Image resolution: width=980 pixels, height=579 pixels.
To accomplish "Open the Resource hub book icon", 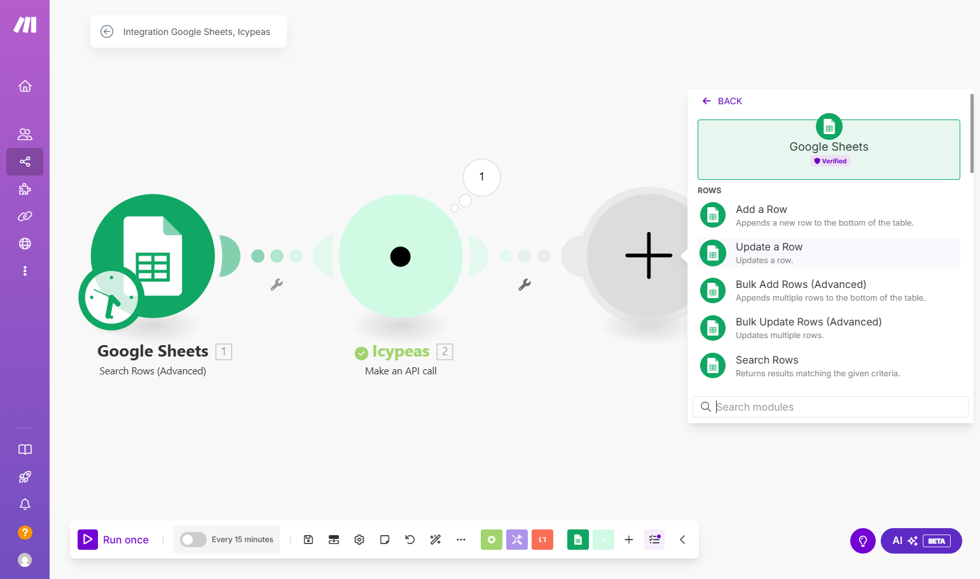I will tap(25, 449).
